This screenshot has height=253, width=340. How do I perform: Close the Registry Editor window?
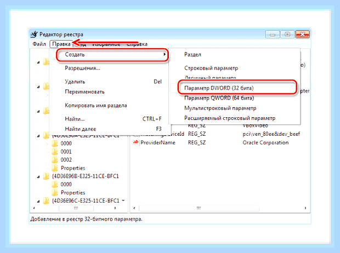[303, 34]
